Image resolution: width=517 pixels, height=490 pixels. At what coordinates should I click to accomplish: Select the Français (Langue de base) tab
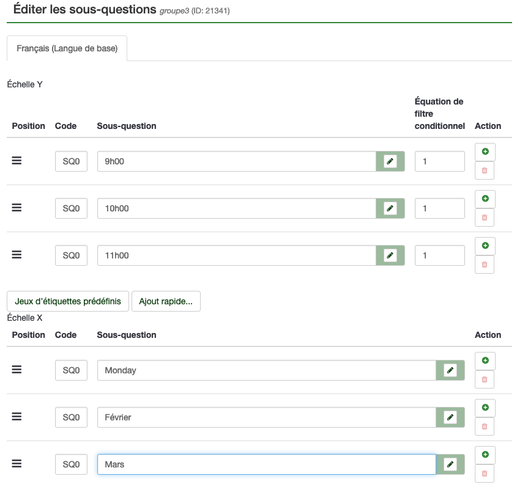pyautogui.click(x=67, y=48)
